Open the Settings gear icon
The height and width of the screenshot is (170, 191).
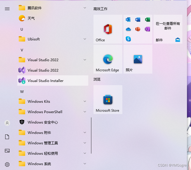click(x=7, y=165)
